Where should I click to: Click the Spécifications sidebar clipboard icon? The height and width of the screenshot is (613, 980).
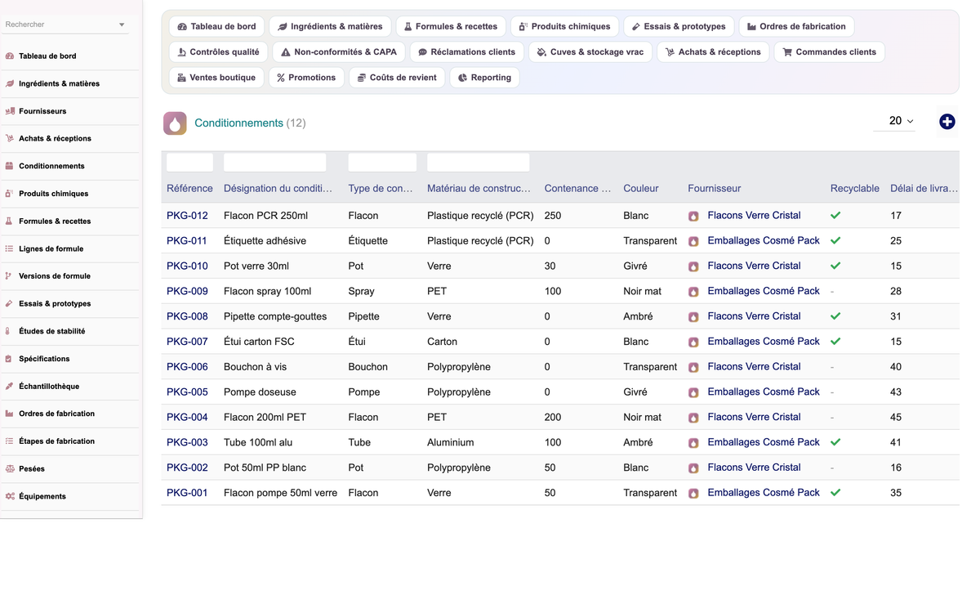10,359
